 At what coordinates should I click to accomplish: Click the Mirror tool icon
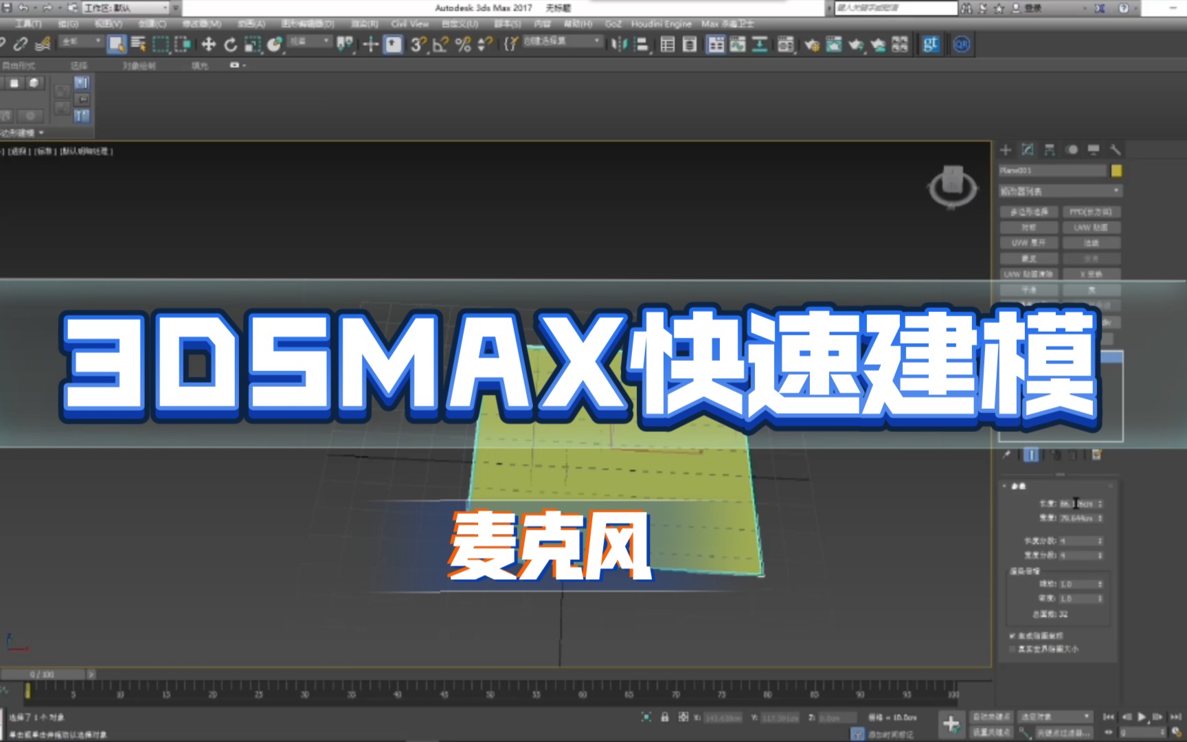tap(620, 45)
